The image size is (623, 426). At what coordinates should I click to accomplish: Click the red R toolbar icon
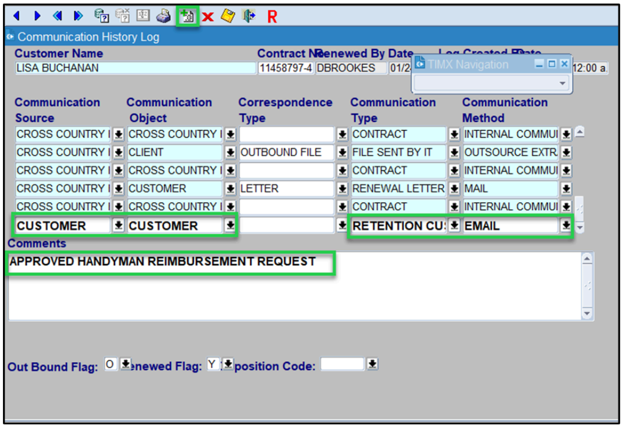tap(272, 16)
